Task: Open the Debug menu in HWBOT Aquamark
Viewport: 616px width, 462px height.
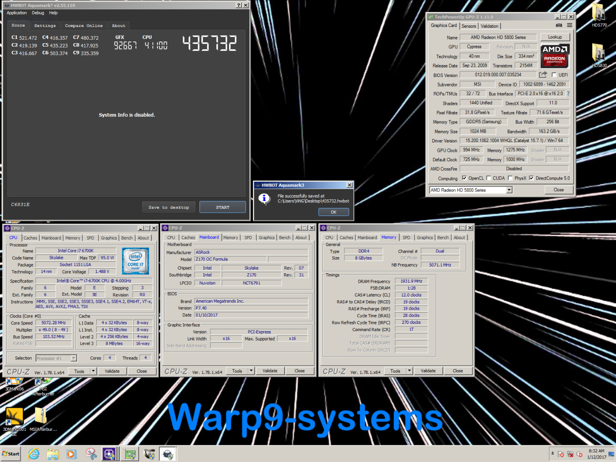Action: click(x=38, y=13)
